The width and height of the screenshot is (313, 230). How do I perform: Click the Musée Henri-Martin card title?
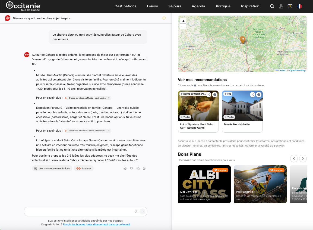237,124
